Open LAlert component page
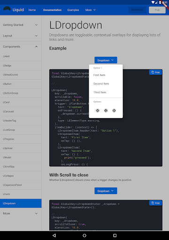 tap(21, 56)
